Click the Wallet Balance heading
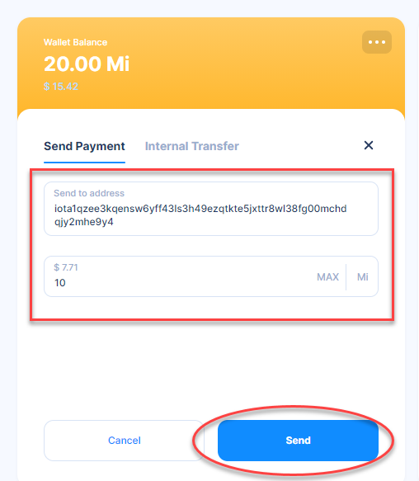The image size is (419, 481). click(75, 42)
